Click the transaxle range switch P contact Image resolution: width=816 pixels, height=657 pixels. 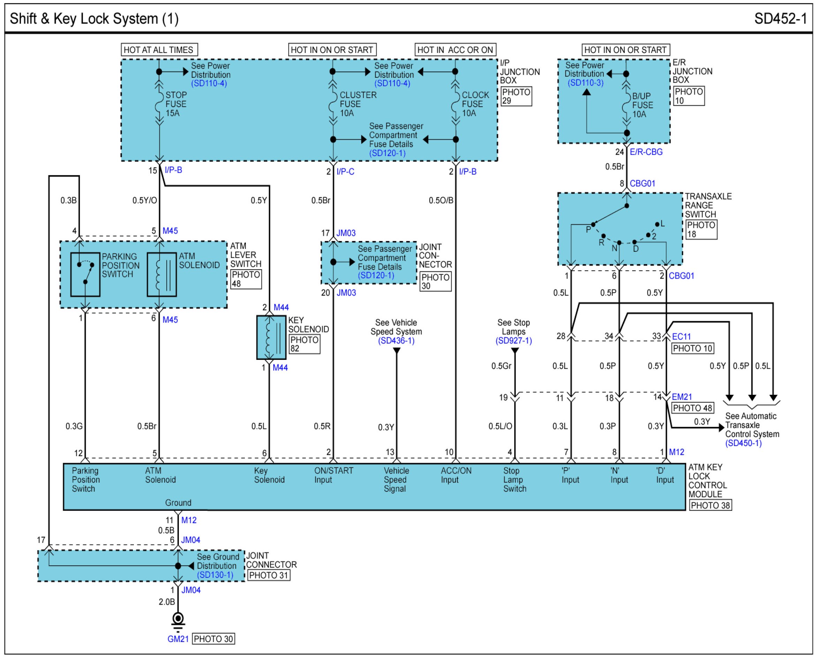(x=593, y=225)
